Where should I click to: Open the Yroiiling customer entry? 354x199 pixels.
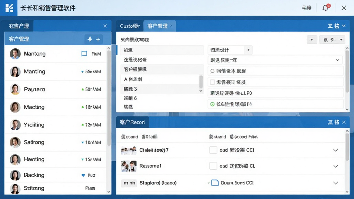(56, 125)
